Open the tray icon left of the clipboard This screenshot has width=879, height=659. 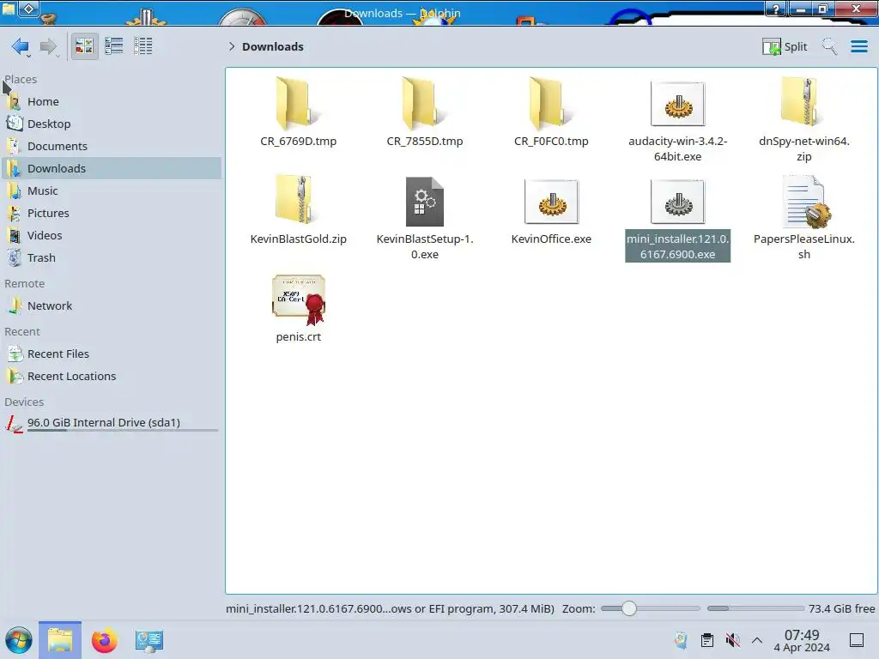click(x=681, y=640)
